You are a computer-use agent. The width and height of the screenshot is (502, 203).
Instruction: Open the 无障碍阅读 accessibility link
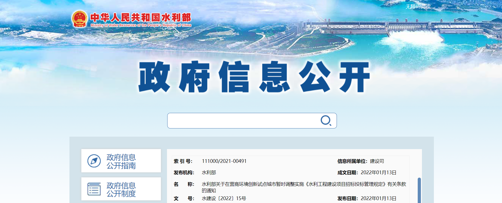[x=418, y=6]
